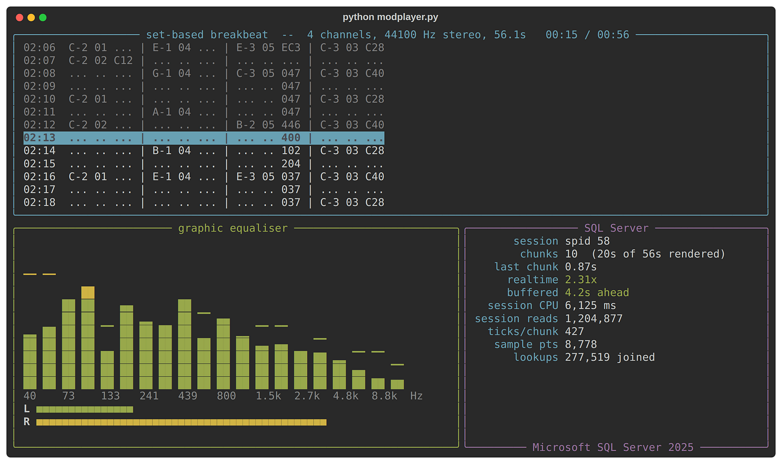Click the 'SQL Server' panel title
This screenshot has width=782, height=464.
(x=617, y=228)
